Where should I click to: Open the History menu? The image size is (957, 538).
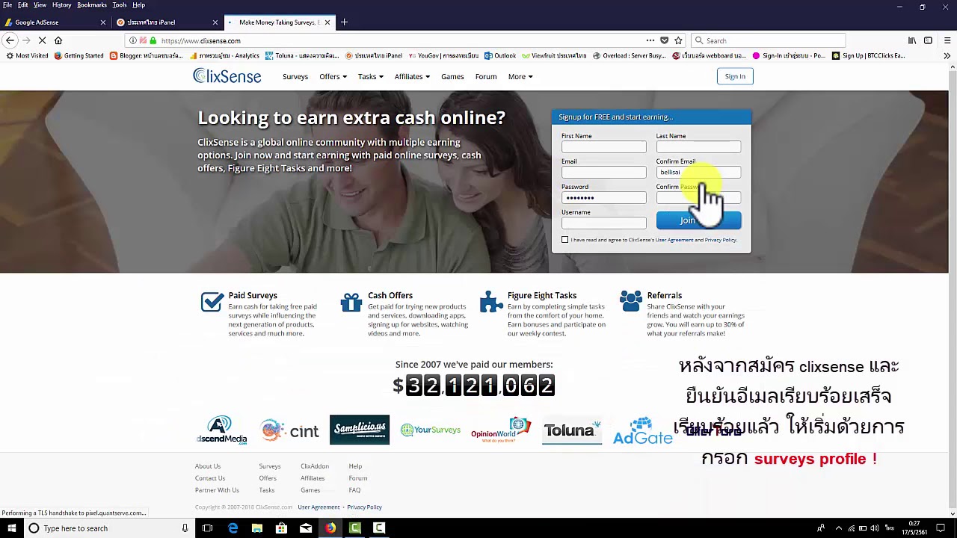[61, 5]
